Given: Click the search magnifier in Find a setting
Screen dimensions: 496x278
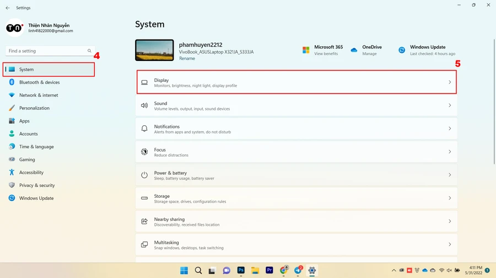Looking at the screenshot, I should click(89, 51).
